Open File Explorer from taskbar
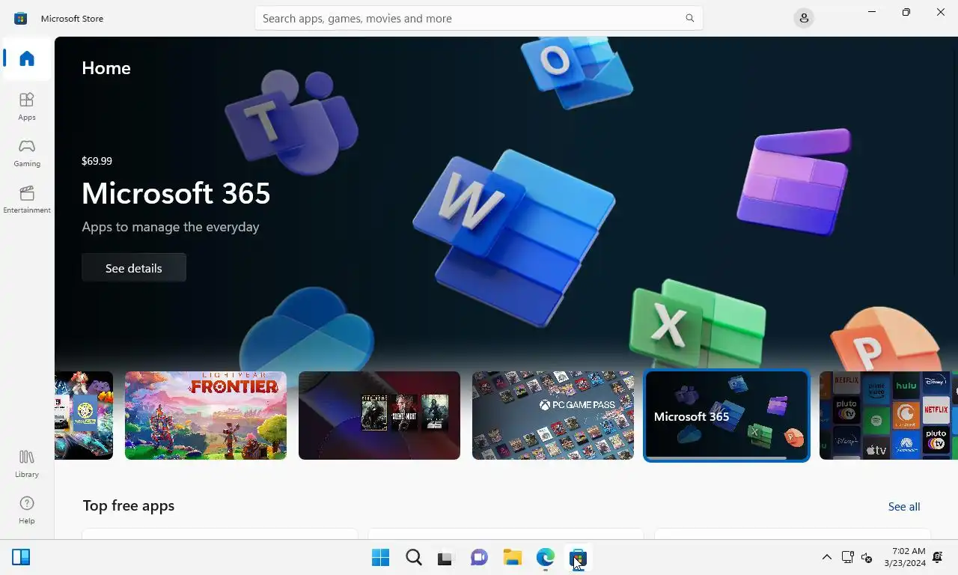This screenshot has height=575, width=958. pyautogui.click(x=512, y=558)
